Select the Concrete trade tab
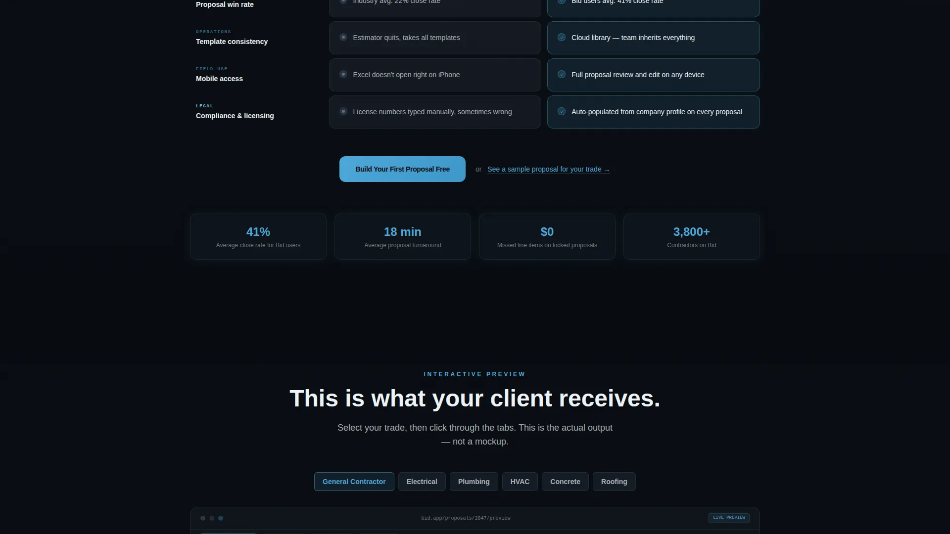This screenshot has height=534, width=950. point(565,482)
